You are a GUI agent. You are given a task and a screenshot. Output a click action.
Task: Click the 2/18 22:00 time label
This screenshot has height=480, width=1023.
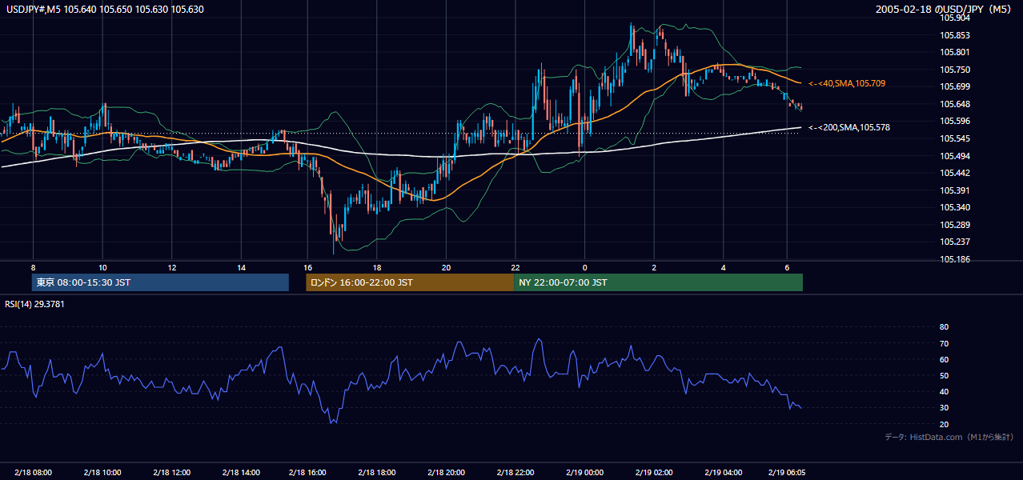pos(516,472)
